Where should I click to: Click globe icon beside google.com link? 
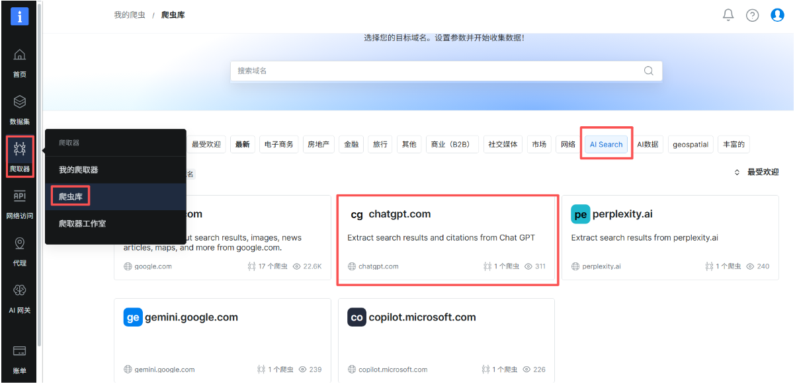(x=128, y=266)
